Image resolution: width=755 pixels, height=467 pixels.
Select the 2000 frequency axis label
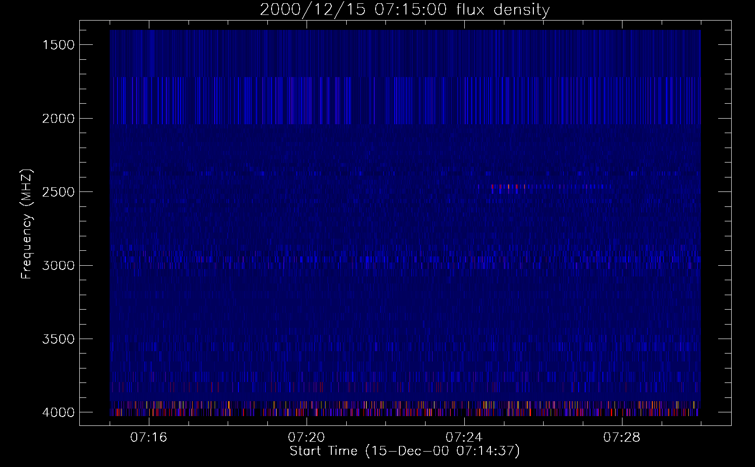(x=58, y=119)
